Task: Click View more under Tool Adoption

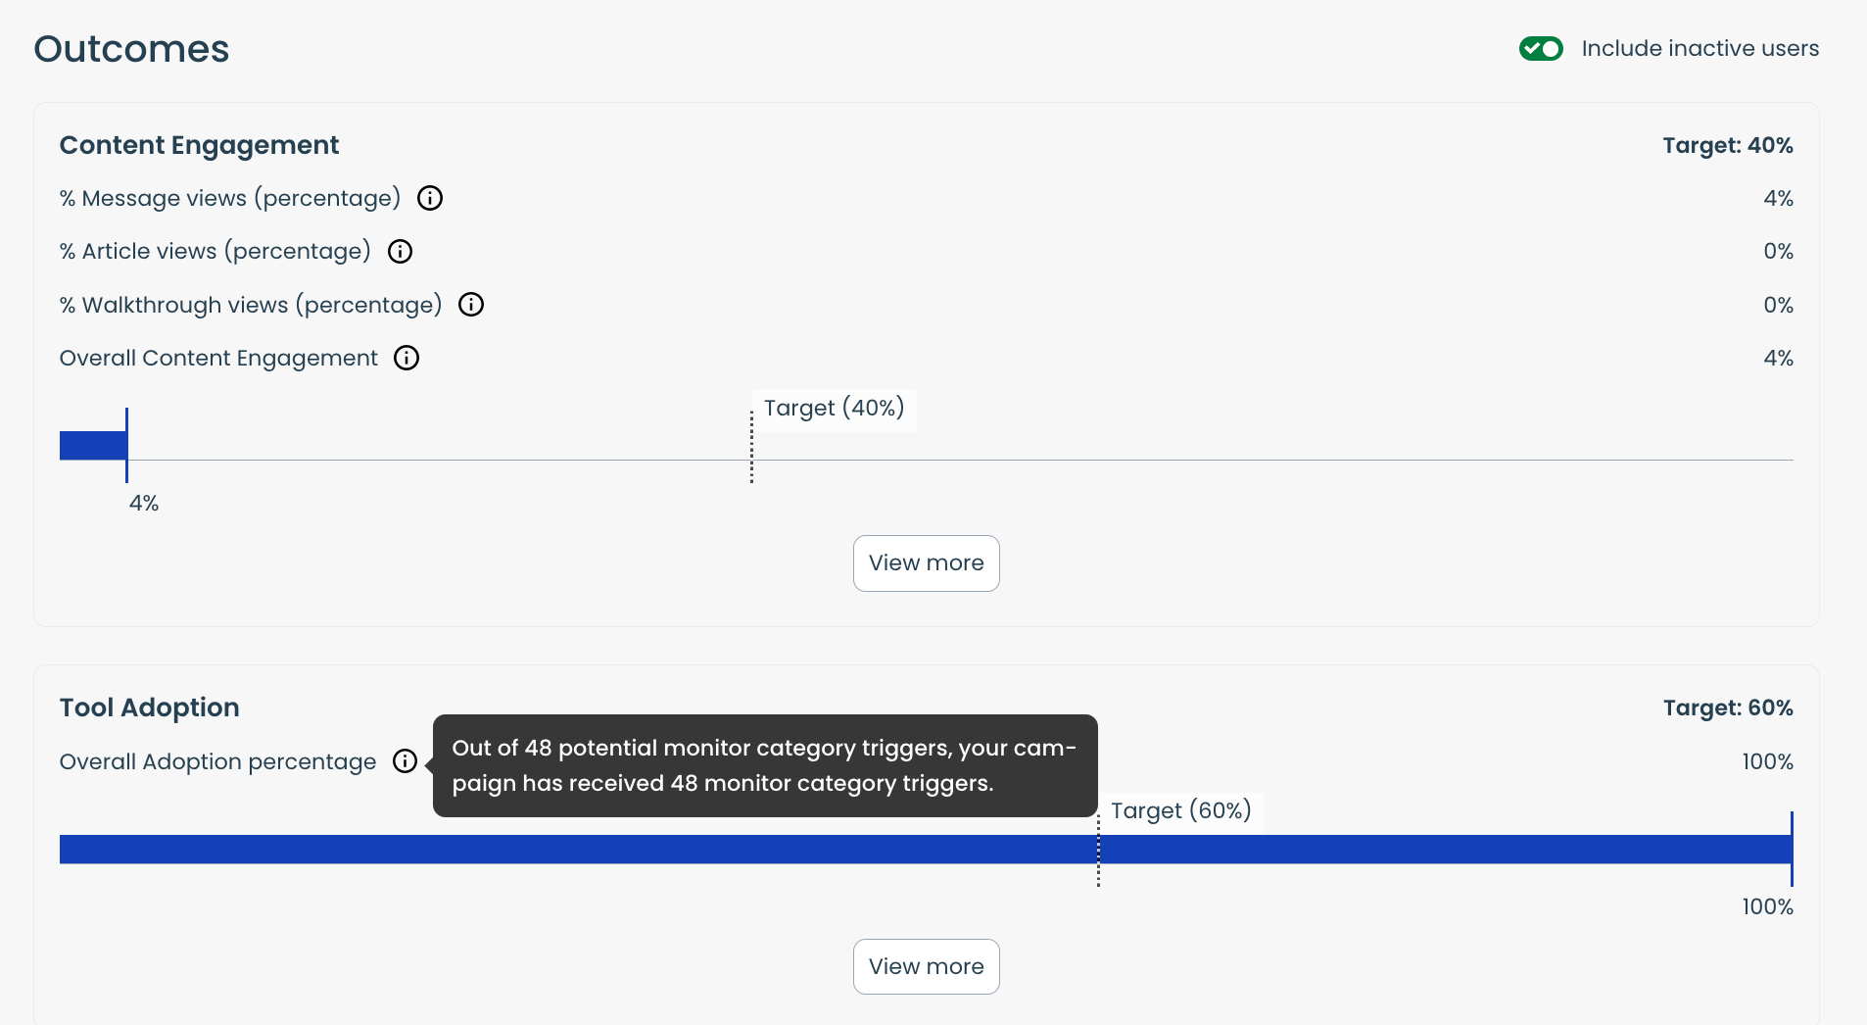Action: coord(926,966)
